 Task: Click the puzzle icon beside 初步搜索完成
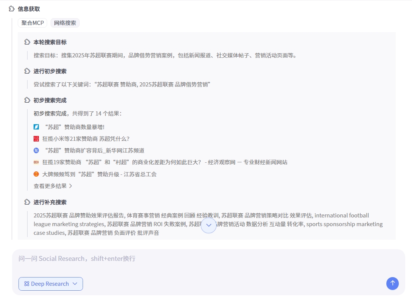(x=27, y=100)
